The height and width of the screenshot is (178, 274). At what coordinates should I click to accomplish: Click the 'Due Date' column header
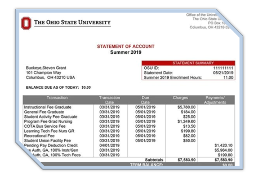tap(145, 100)
